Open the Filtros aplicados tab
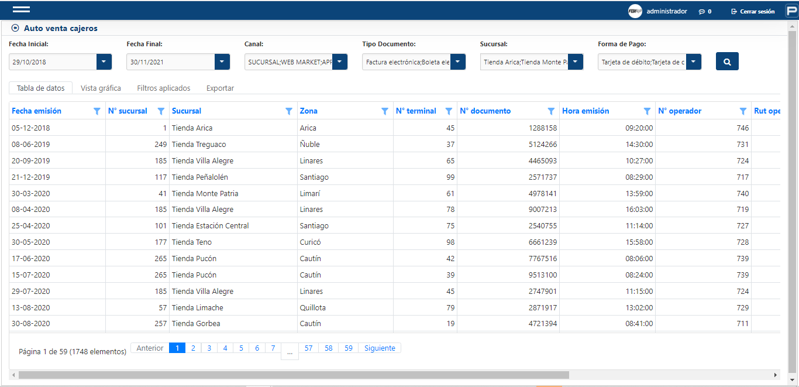The image size is (799, 387). [x=164, y=88]
